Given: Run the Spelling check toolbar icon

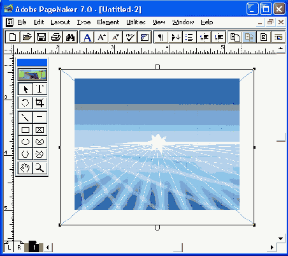Looking at the screenshot, I should coord(130,37).
